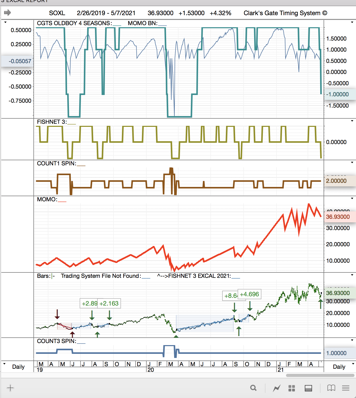Image resolution: width=356 pixels, height=398 pixels.
Task: Toggle the split pane panel icon
Action: tap(308, 388)
